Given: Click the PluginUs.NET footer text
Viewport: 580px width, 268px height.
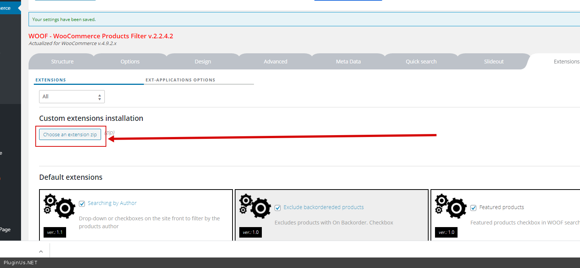Looking at the screenshot, I should coord(21,263).
